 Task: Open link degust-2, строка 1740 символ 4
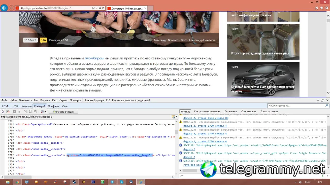205,134
